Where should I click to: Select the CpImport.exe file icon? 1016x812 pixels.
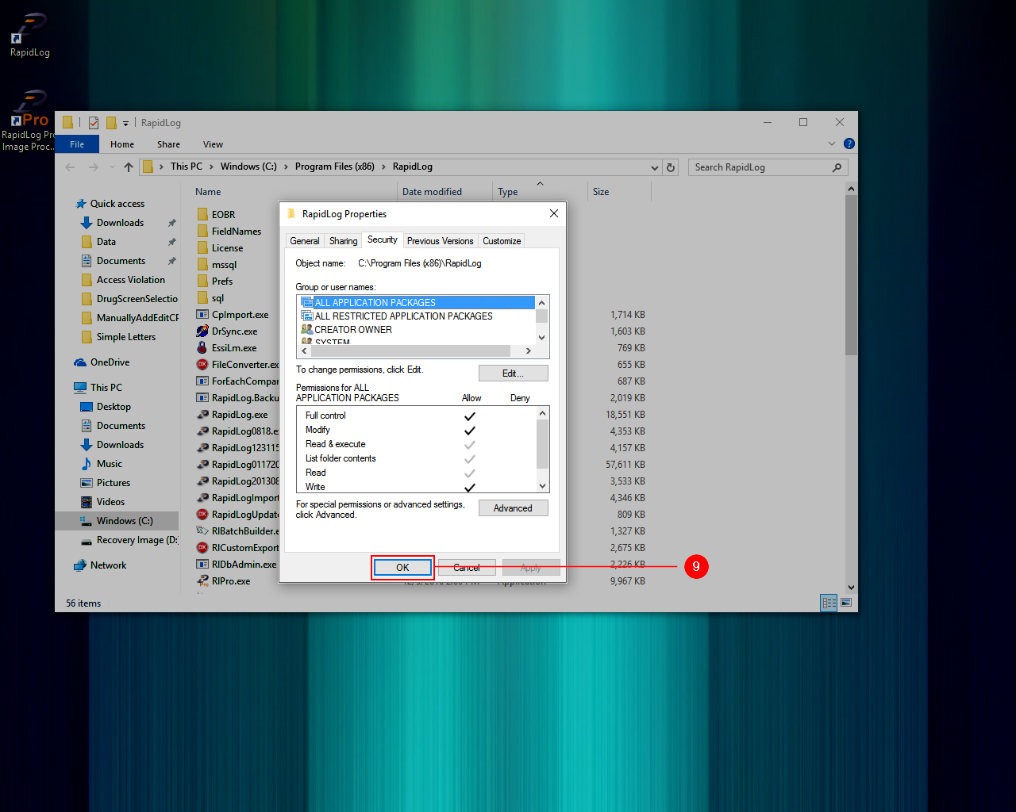coord(202,315)
